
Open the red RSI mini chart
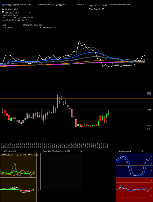click(134, 190)
